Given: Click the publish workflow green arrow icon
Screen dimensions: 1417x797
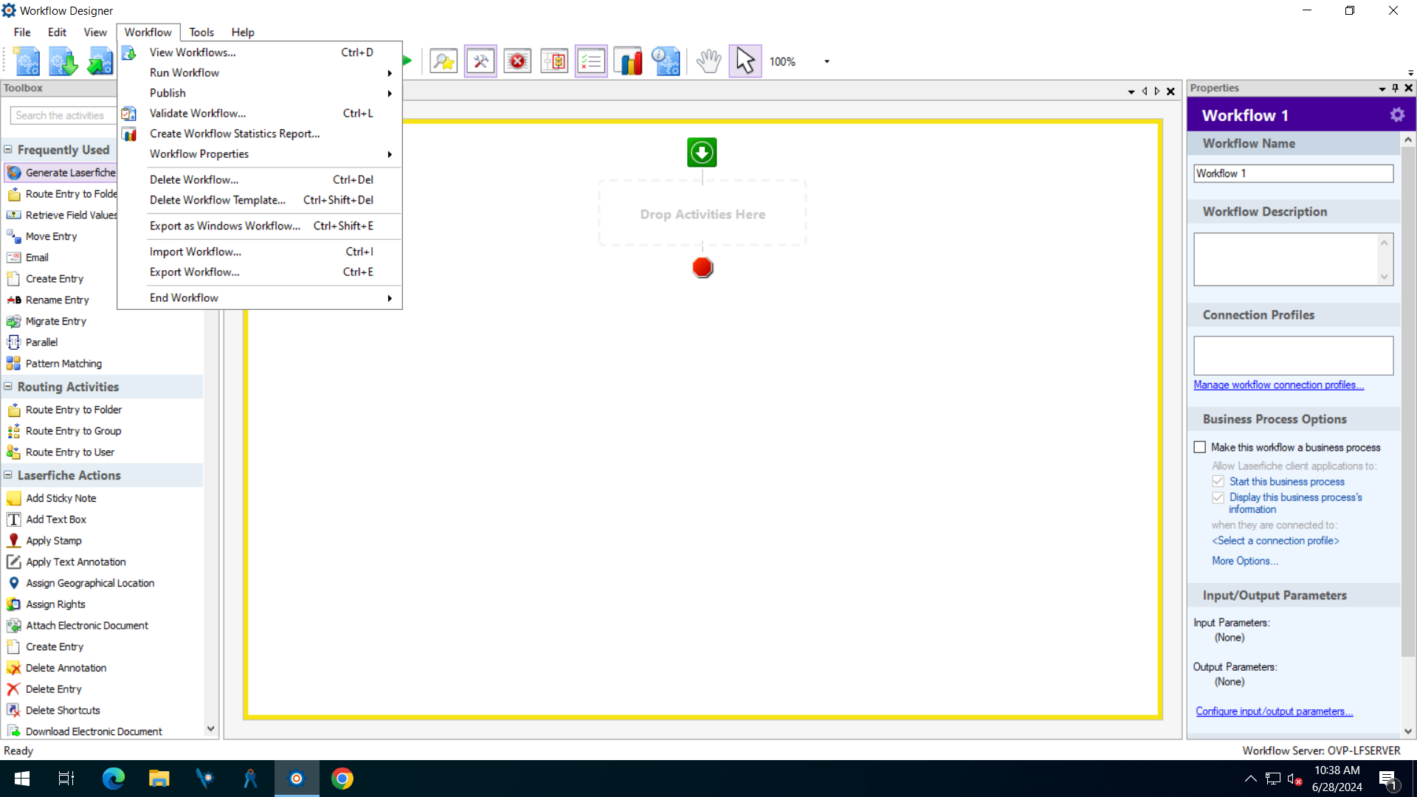Looking at the screenshot, I should [100, 61].
